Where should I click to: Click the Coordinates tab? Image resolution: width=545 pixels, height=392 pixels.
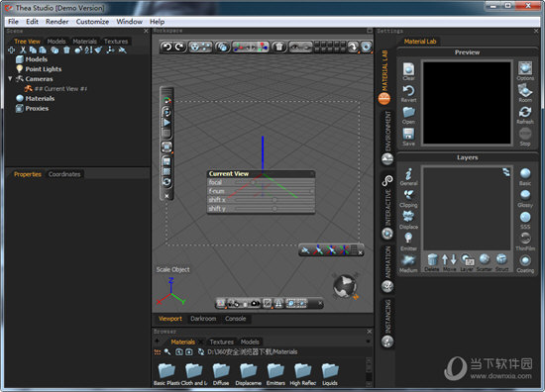click(64, 174)
